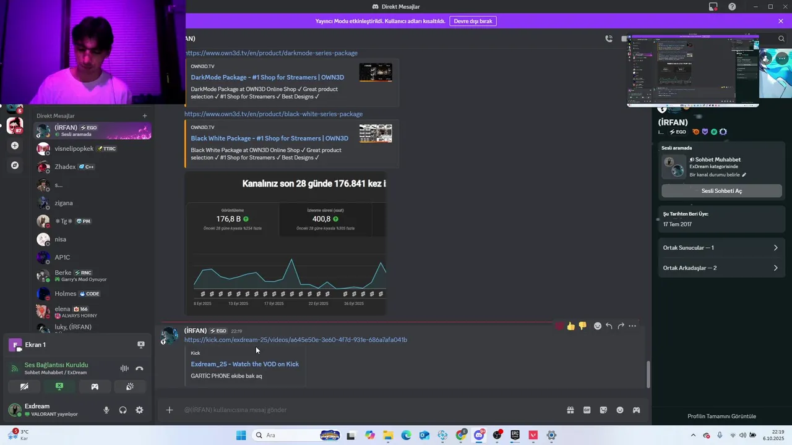Create a new DM with plus icon
This screenshot has height=445, width=792.
pyautogui.click(x=145, y=116)
